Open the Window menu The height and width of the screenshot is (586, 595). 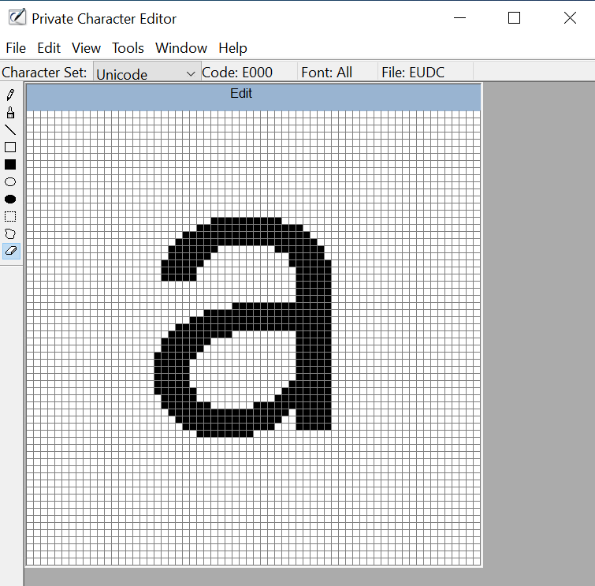181,48
